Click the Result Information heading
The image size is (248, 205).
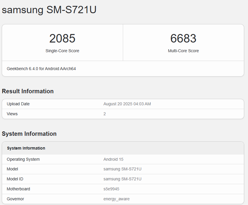tap(28, 91)
